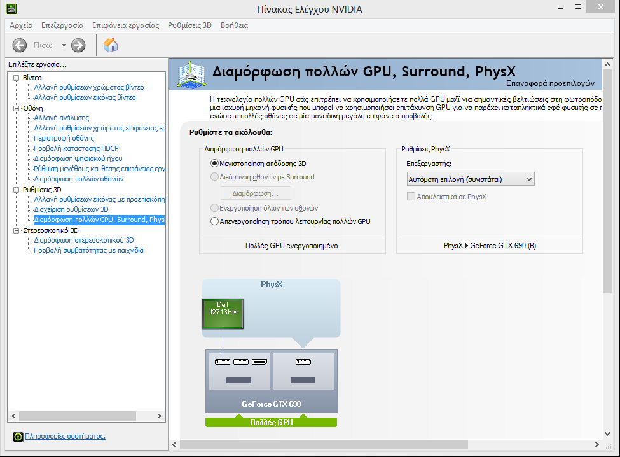Click Επαναφορά προεπιλογών link
Screen dimensions: 620x457
click(551, 83)
